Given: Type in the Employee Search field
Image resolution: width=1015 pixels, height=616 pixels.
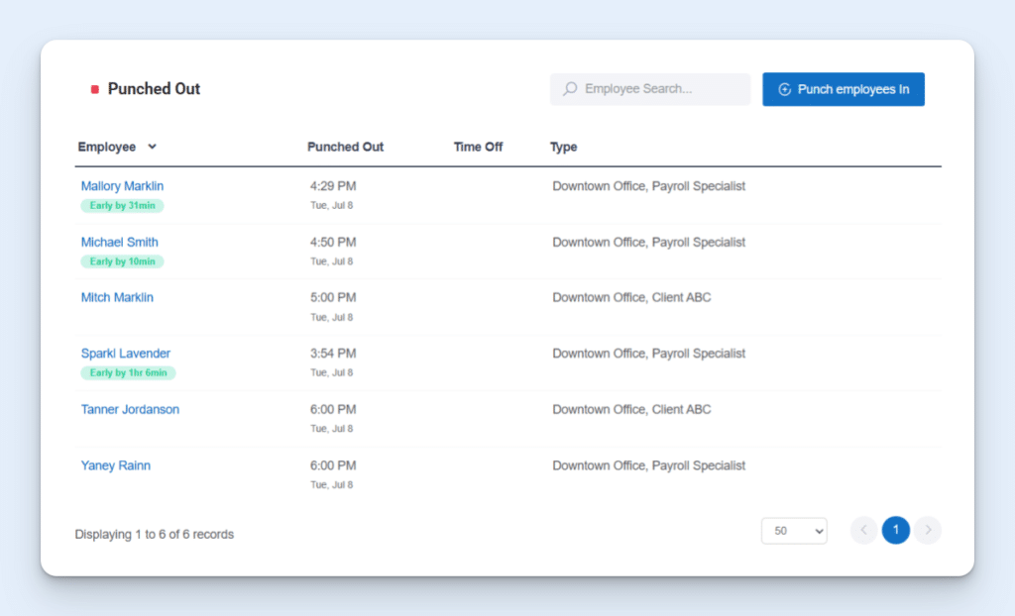Looking at the screenshot, I should [659, 89].
